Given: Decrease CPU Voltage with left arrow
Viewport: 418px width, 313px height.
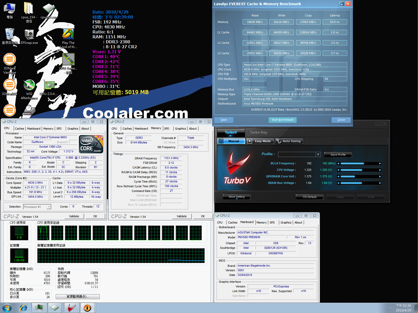Looking at the screenshot, I should 338,170.
